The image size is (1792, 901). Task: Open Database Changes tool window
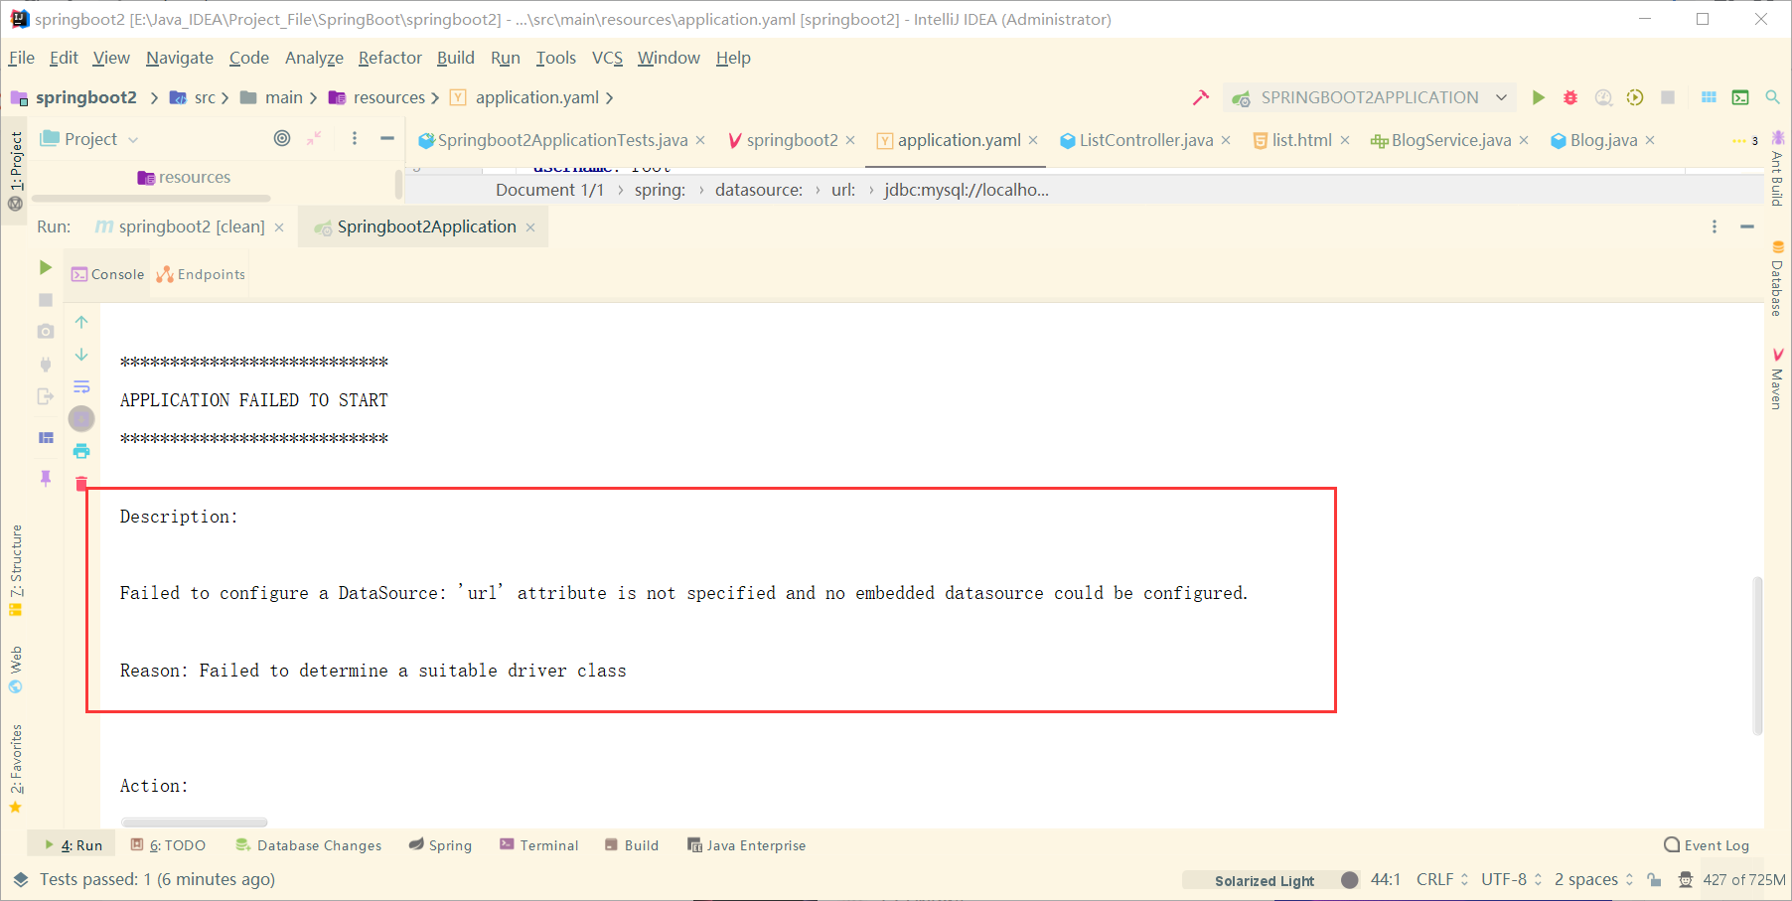coord(309,845)
